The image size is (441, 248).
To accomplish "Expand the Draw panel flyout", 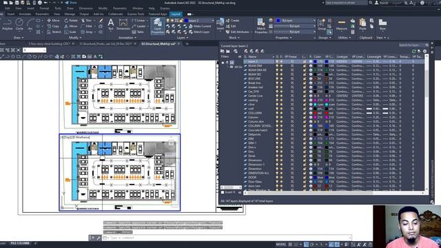I will [19, 38].
